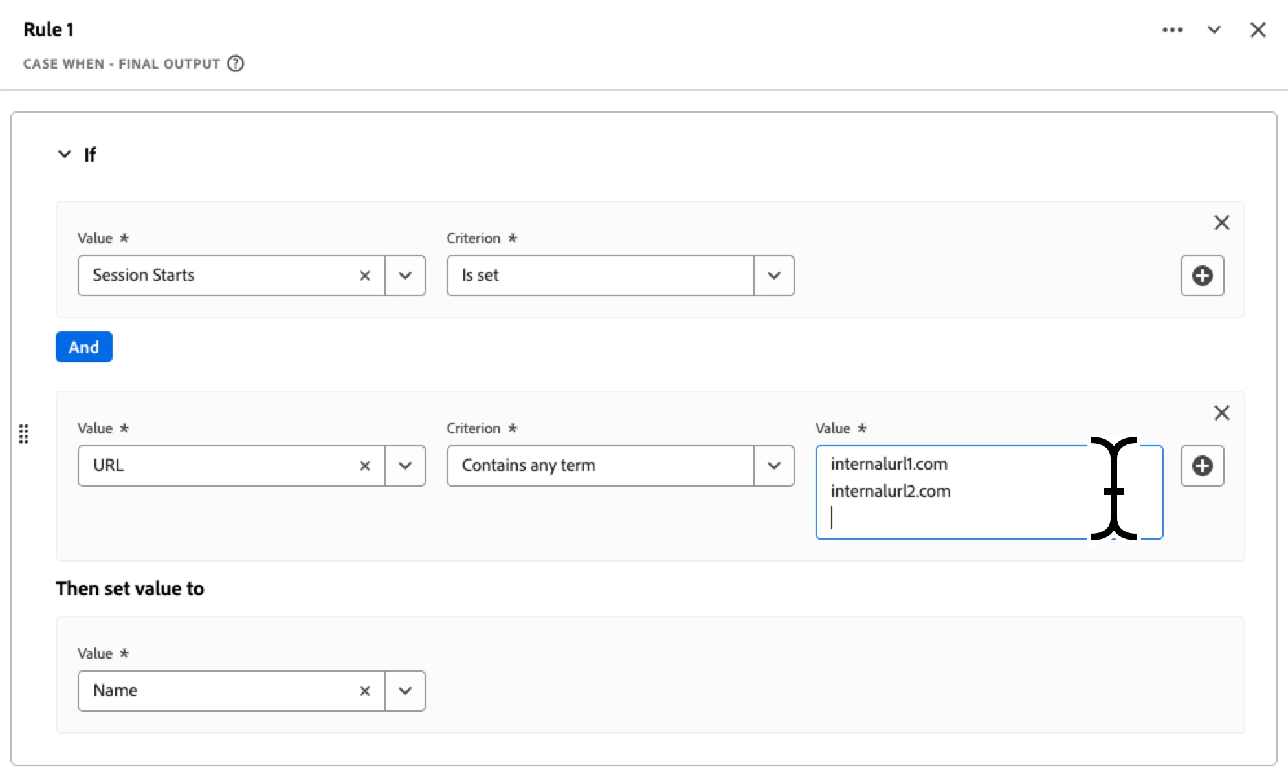Remove the Session Starts condition row

pos(1221,223)
